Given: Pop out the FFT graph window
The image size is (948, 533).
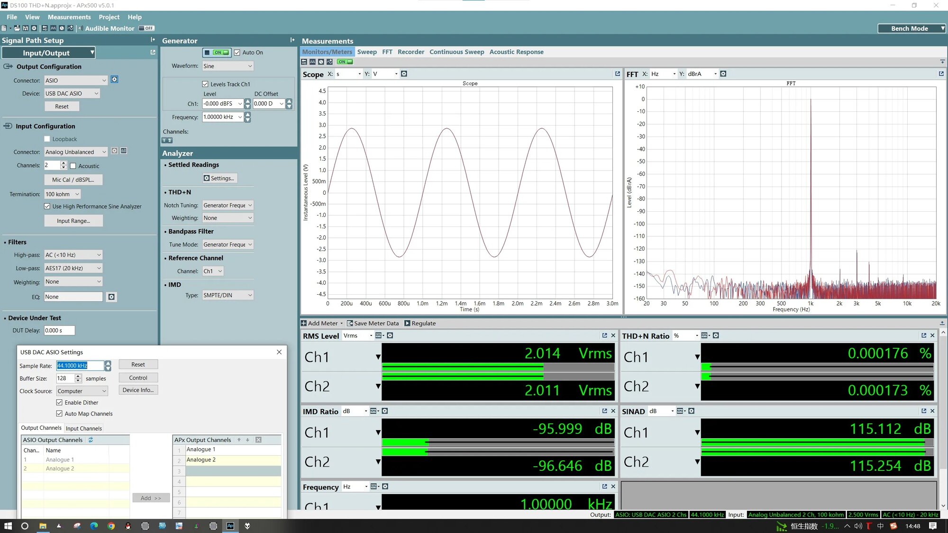Looking at the screenshot, I should tap(941, 74).
